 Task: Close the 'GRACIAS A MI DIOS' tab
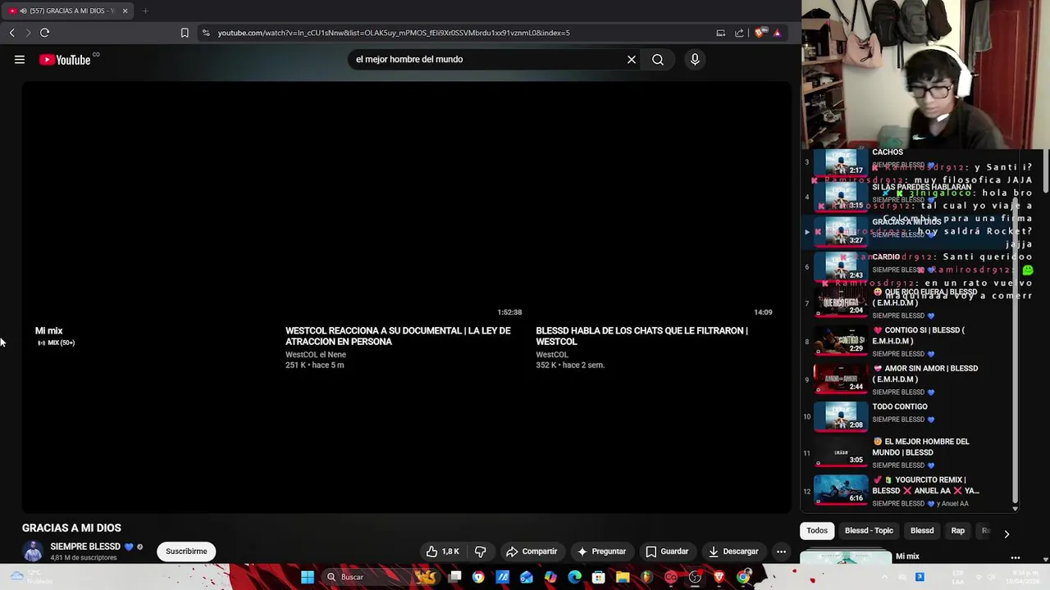(x=125, y=11)
